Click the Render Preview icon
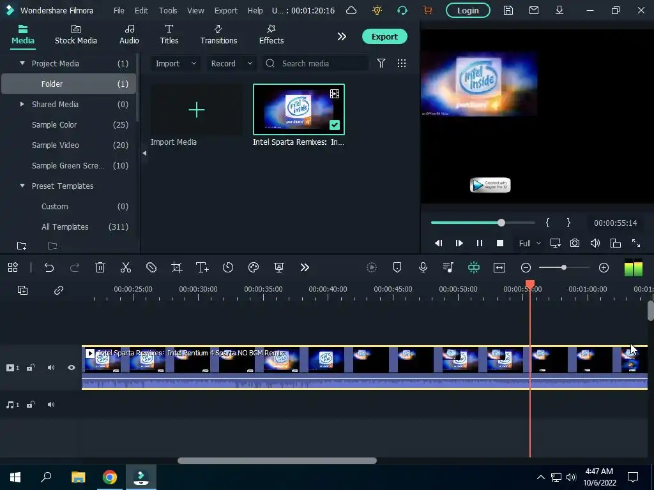 pyautogui.click(x=372, y=267)
